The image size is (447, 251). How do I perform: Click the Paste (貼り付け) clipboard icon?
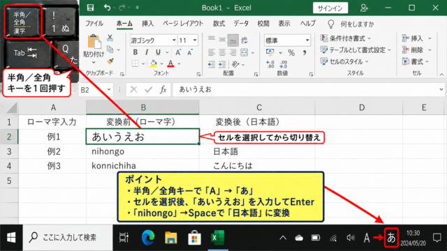[x=94, y=42]
